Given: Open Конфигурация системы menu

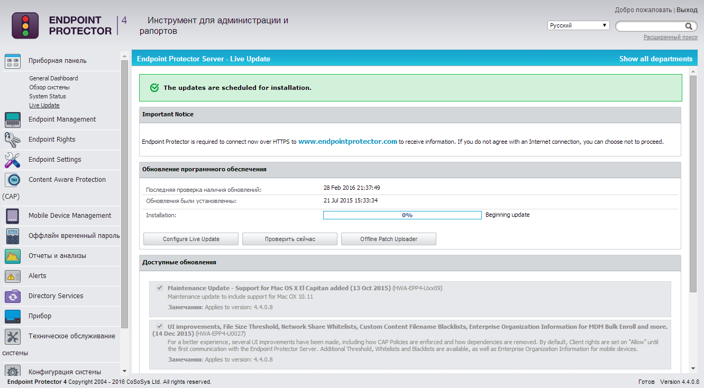Looking at the screenshot, I should click(65, 372).
